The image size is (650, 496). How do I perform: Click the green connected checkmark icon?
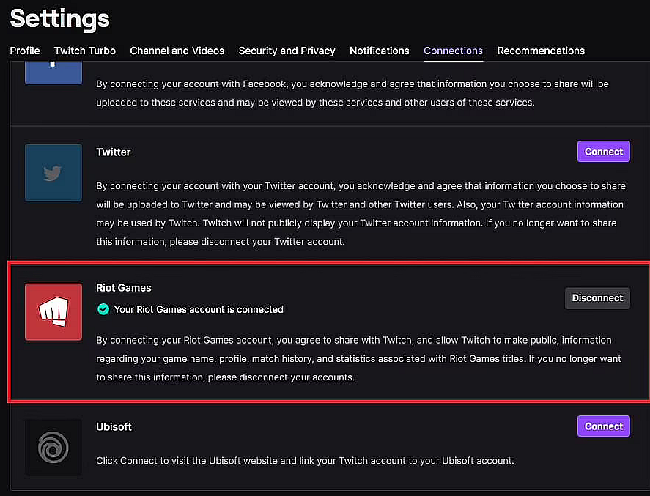coord(103,309)
